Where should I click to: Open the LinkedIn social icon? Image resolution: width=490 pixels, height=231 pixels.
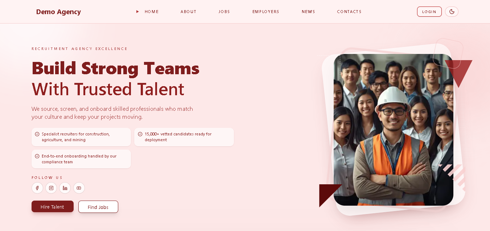[x=65, y=188]
